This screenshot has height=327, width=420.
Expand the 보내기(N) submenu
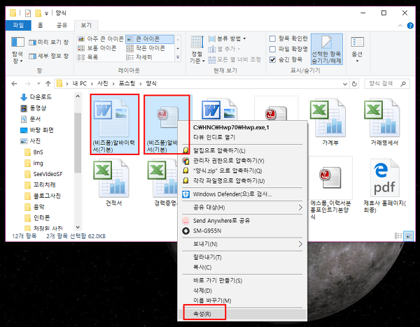tap(242, 244)
